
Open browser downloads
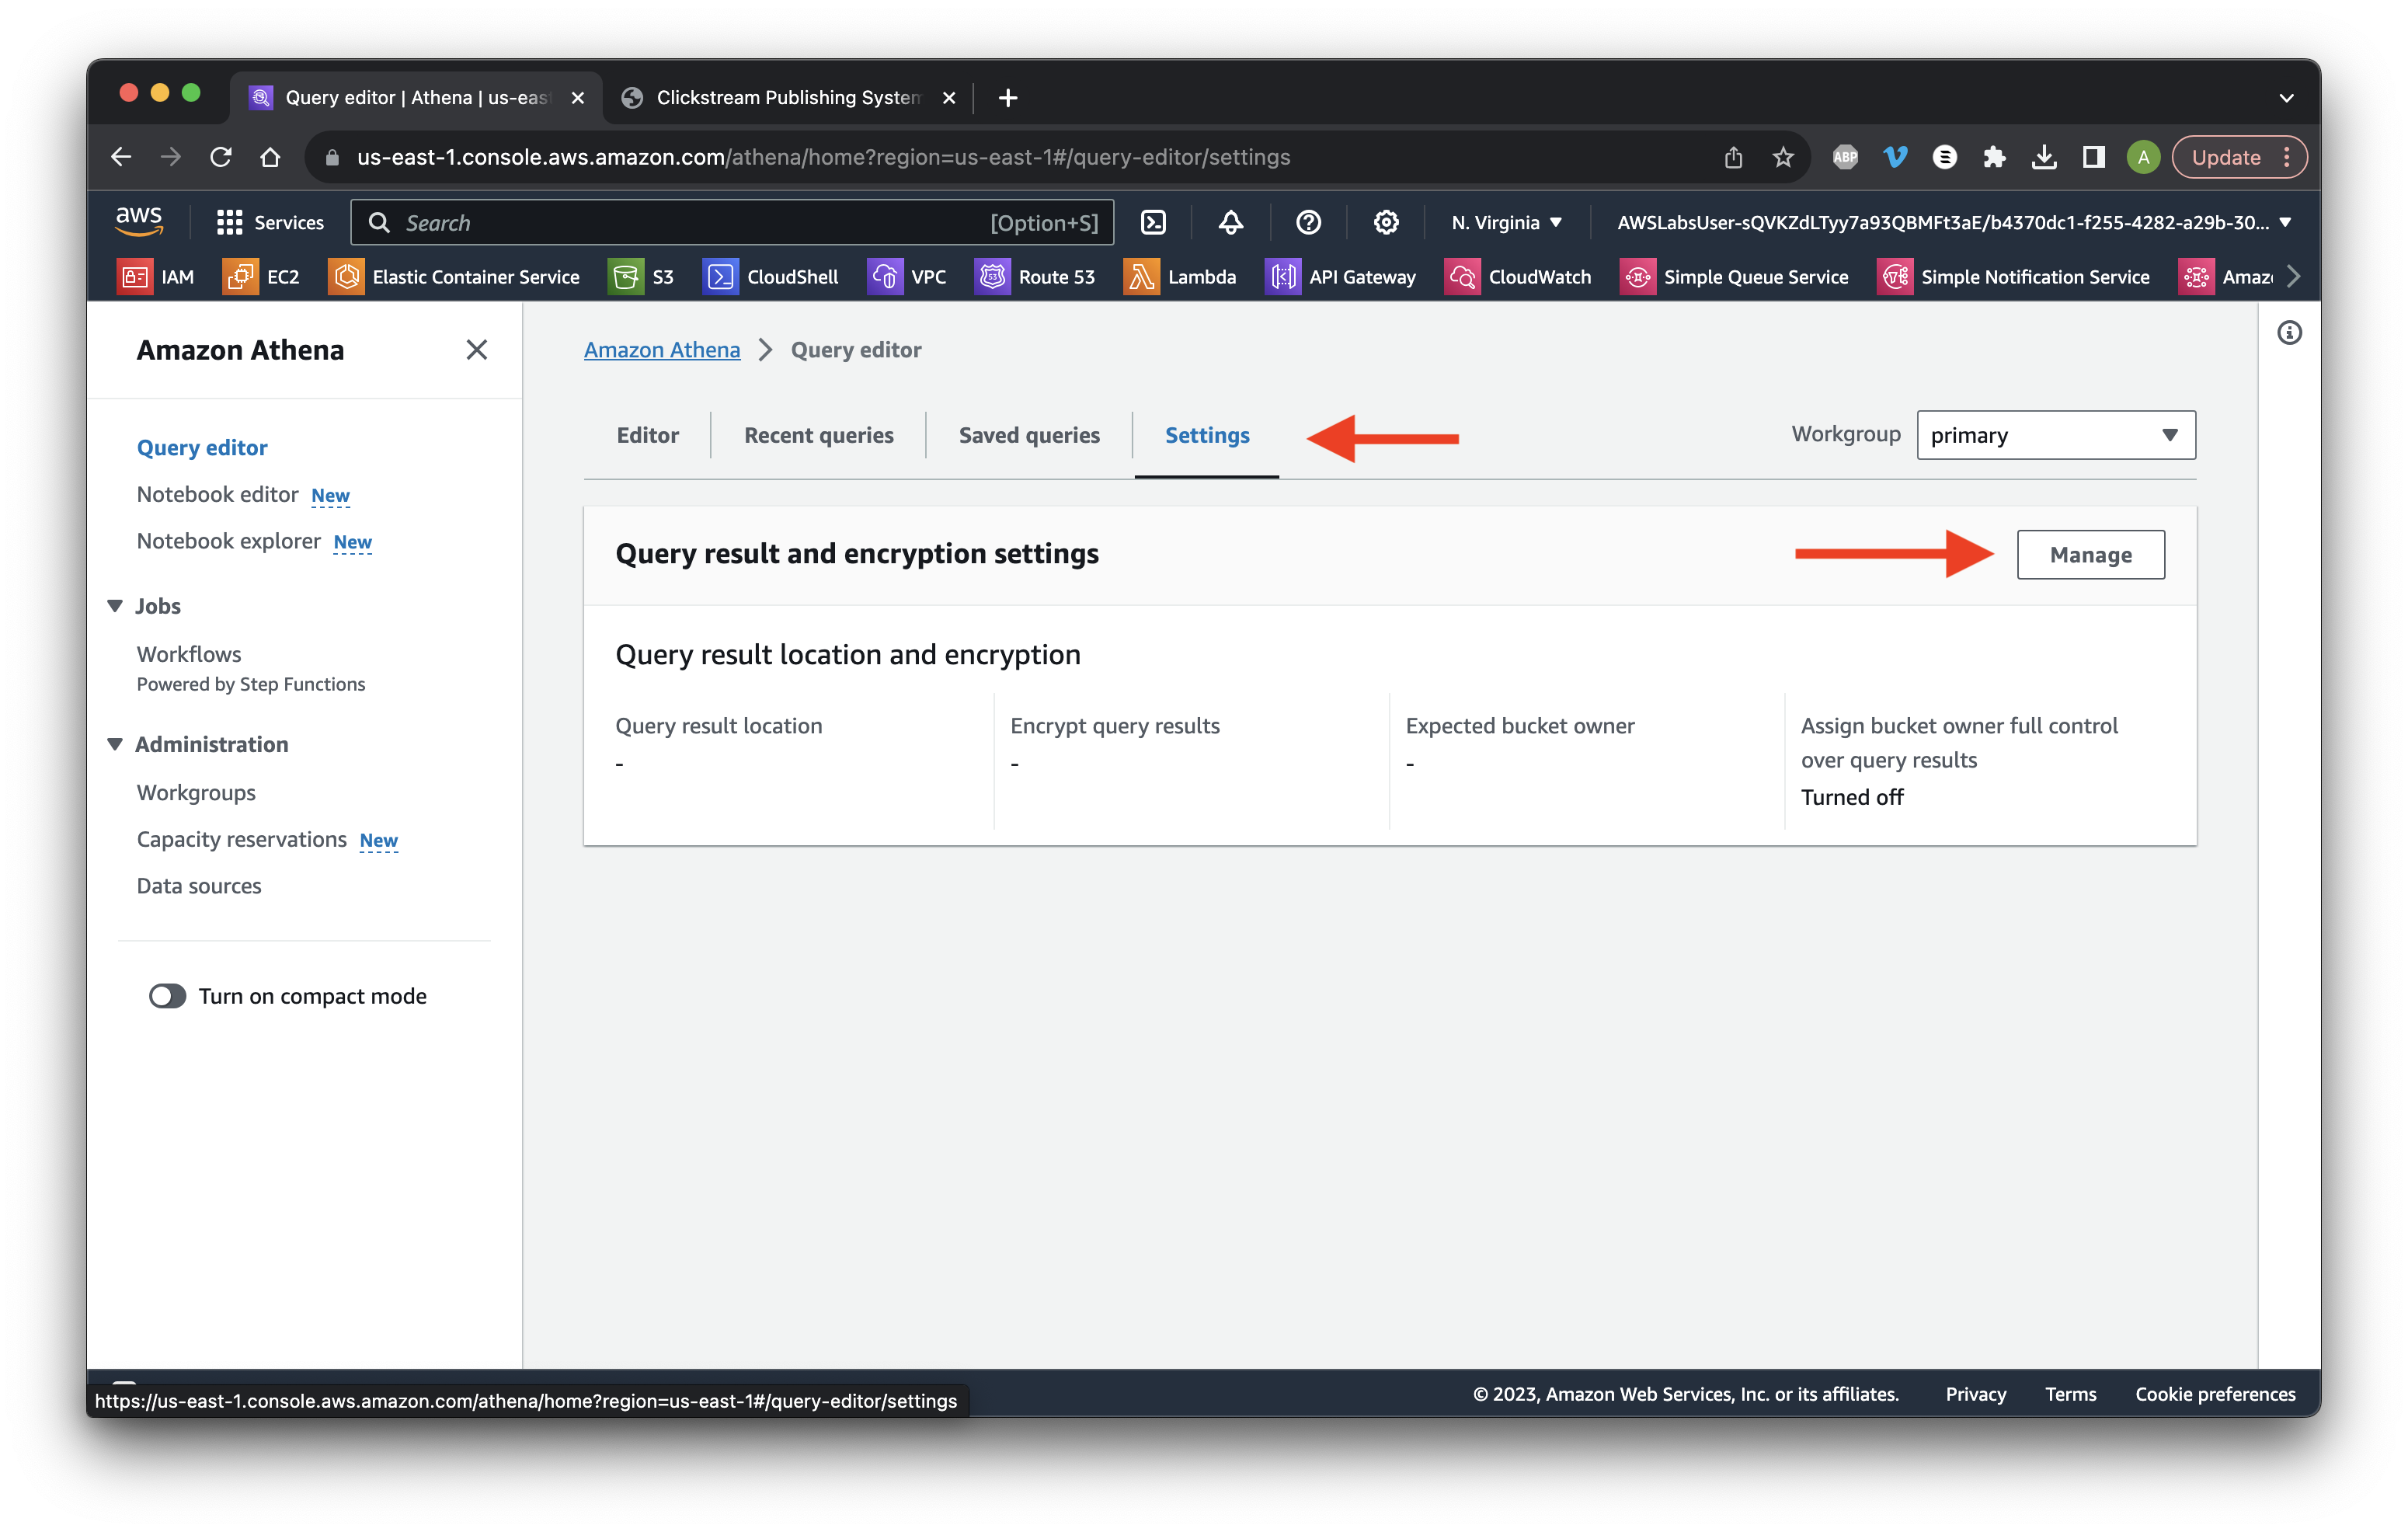point(2044,157)
